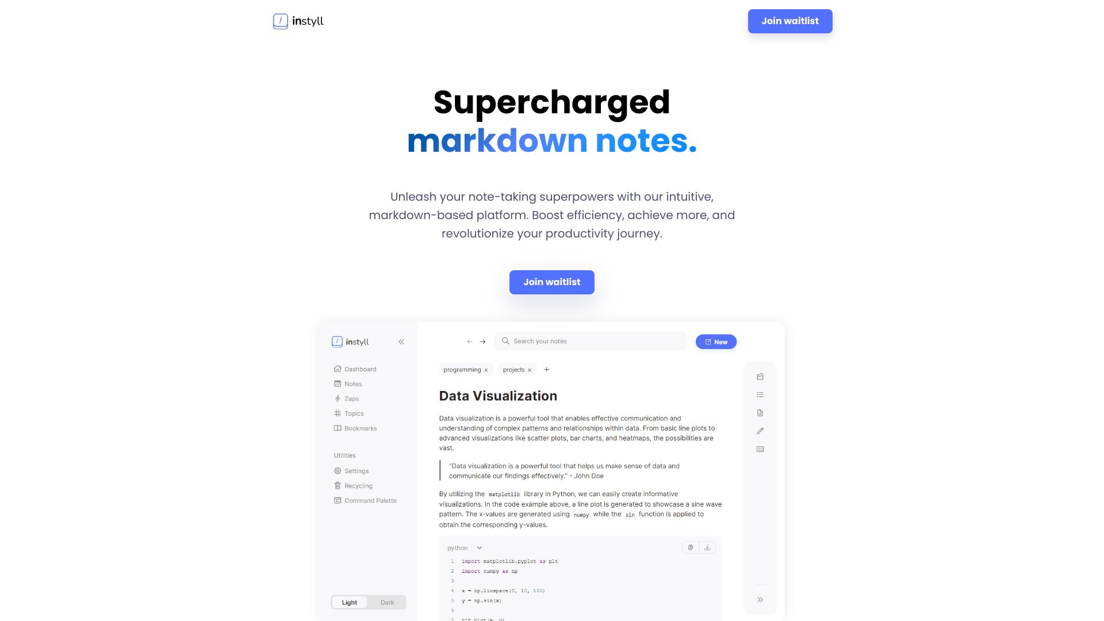Click the New note button icon

pyautogui.click(x=708, y=341)
